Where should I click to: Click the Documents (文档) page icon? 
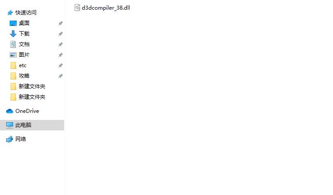click(x=13, y=44)
